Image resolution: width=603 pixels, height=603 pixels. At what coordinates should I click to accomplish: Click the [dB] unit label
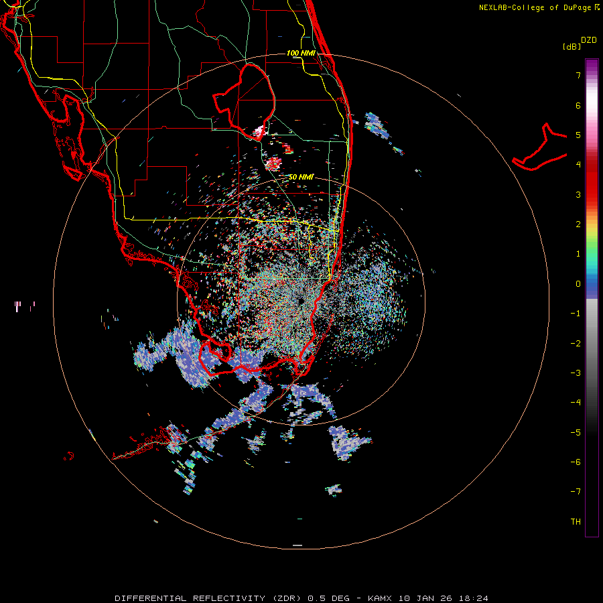point(572,46)
